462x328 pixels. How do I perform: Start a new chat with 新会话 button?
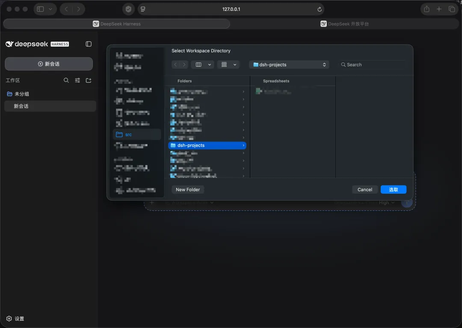coord(49,64)
